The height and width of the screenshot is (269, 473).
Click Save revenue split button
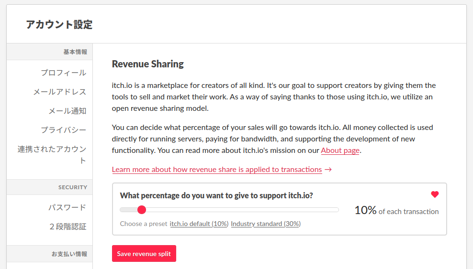[144, 254]
